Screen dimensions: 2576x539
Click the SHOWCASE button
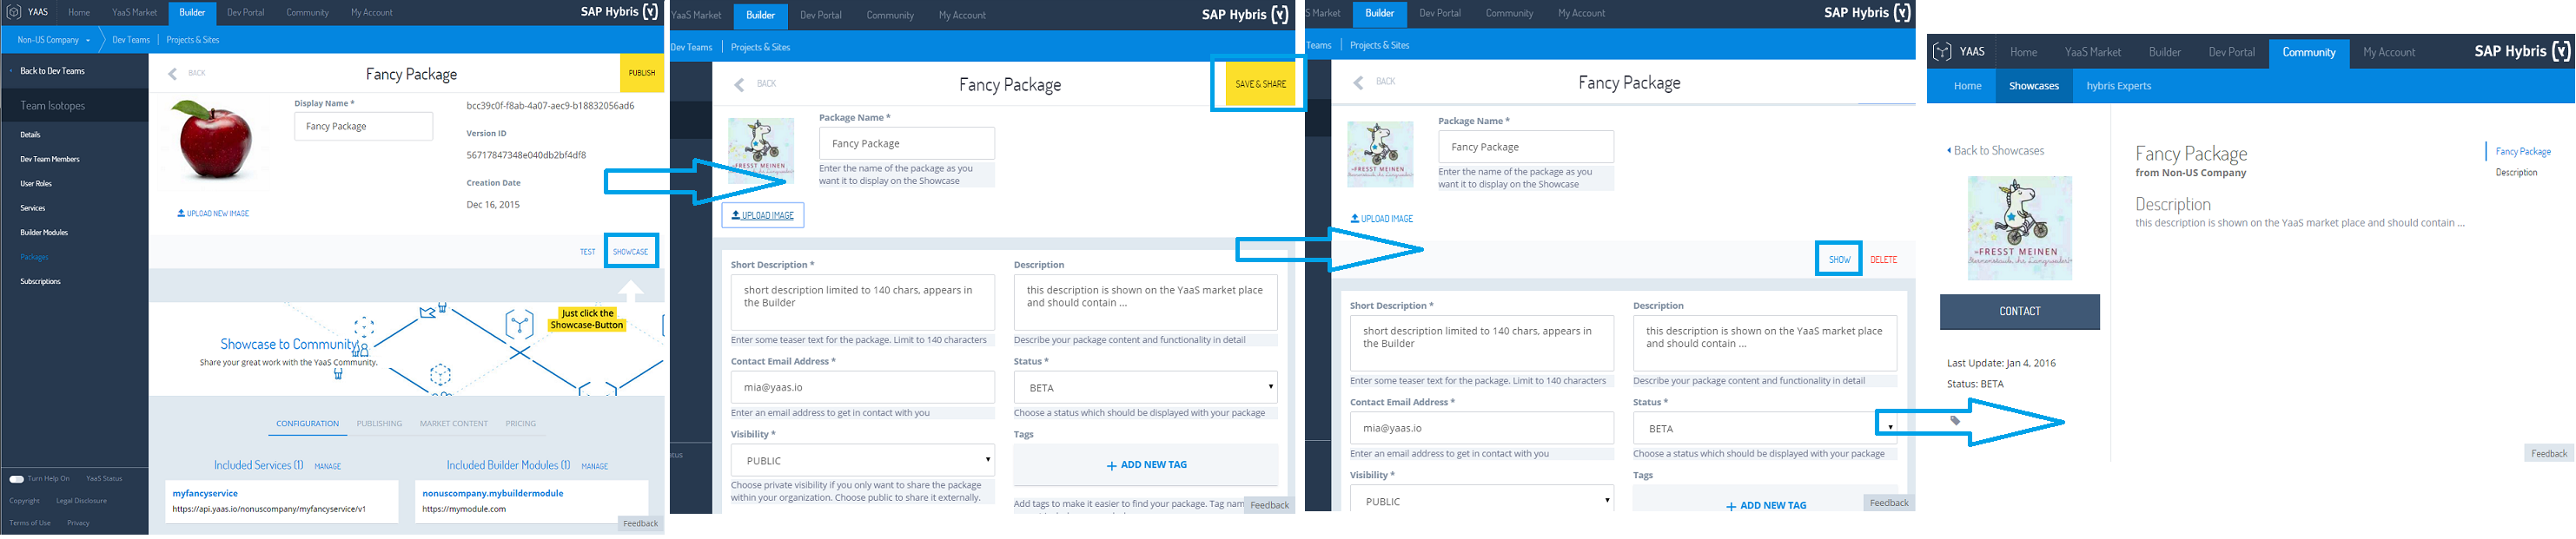pyautogui.click(x=630, y=252)
